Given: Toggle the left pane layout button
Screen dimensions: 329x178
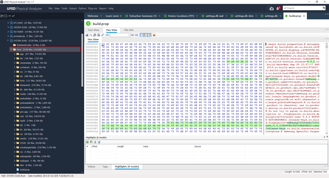Looking at the screenshot, I should point(146,35).
